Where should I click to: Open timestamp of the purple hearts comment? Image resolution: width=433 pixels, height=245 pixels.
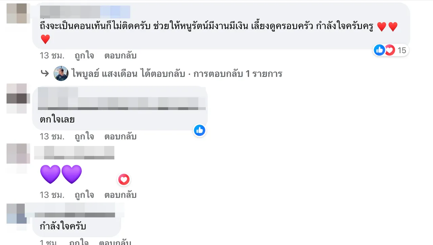pos(52,195)
